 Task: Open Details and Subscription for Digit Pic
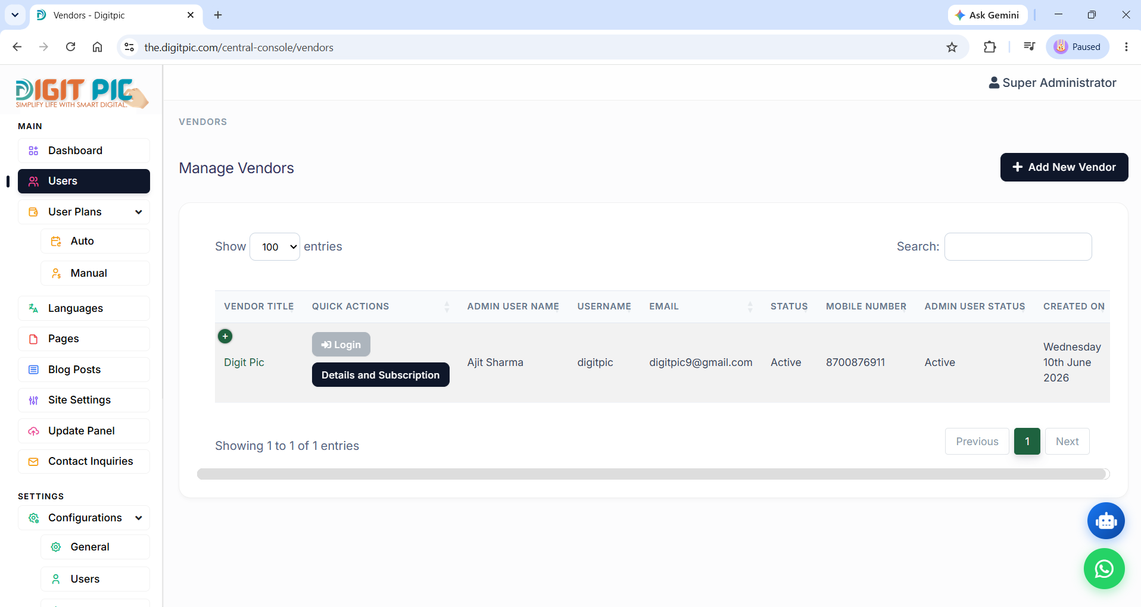coord(381,375)
